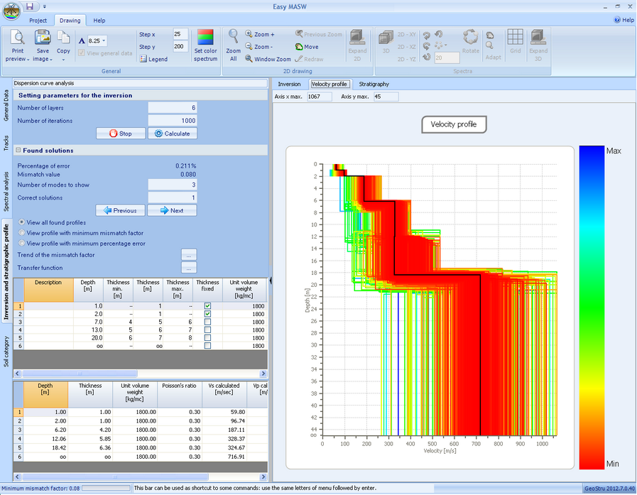This screenshot has height=495, width=637.
Task: Toggle Thickness fixed checkbox for layer 1
Action: tap(207, 306)
